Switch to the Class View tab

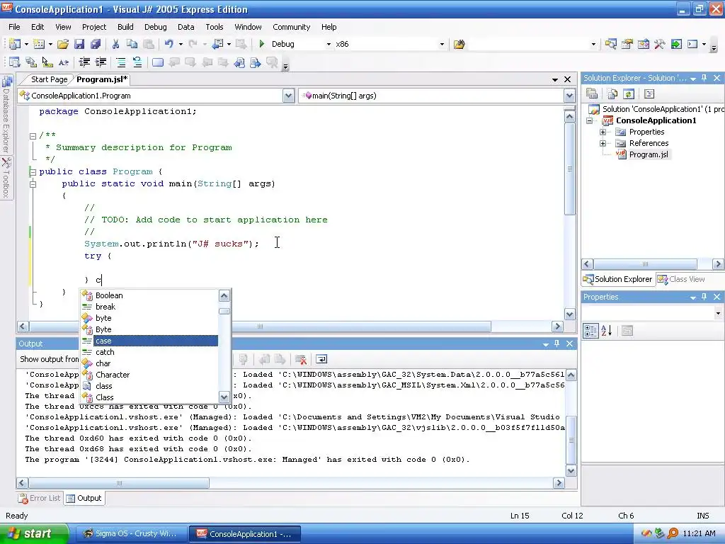pyautogui.click(x=682, y=279)
